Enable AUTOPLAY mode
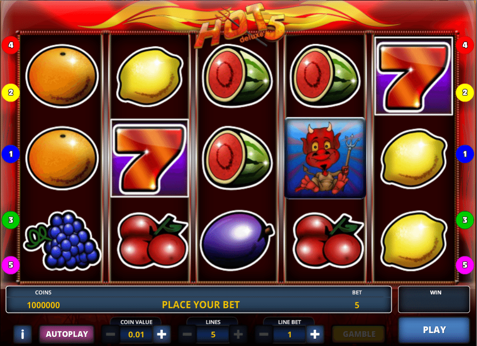Screen dimensions: 477x346 click(x=67, y=334)
